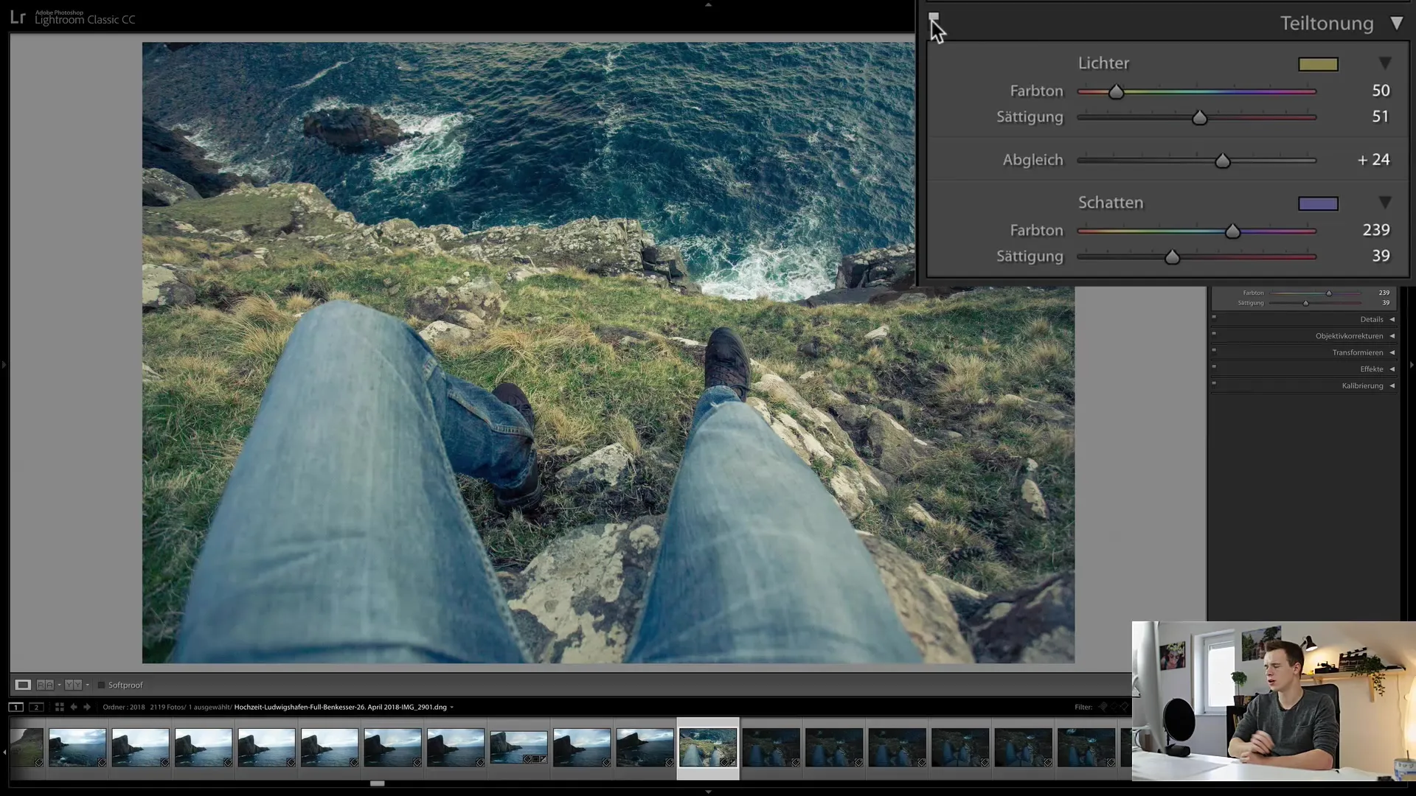Click the Lichter section heading
Image resolution: width=1416 pixels, height=796 pixels.
pyautogui.click(x=1103, y=63)
